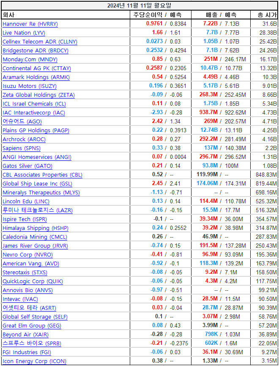The image size is (279, 366).
Task: Open the Gatos Silver (GATO) link
Action: tap(27, 166)
